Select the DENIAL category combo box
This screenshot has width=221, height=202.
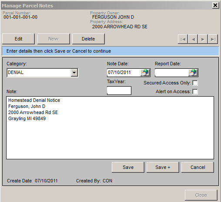pyautogui.click(x=43, y=73)
